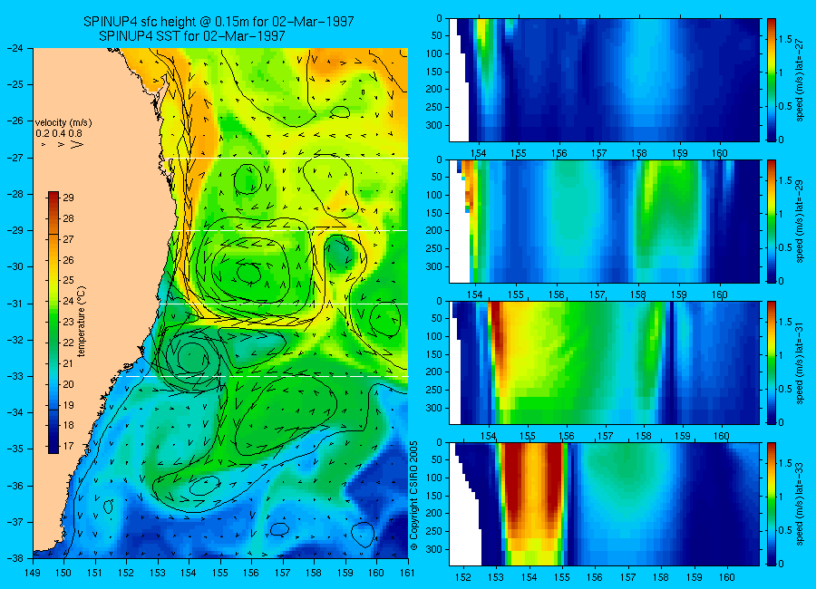Click the speed section panel for lat=-31
Image resolution: width=816 pixels, height=589 pixels.
pos(604,362)
